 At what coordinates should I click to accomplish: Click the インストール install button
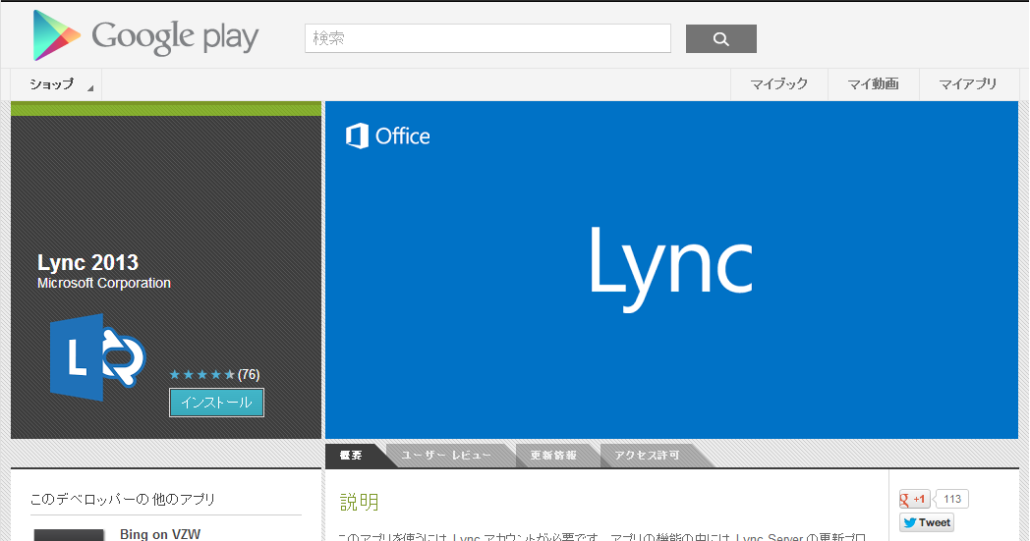[217, 403]
